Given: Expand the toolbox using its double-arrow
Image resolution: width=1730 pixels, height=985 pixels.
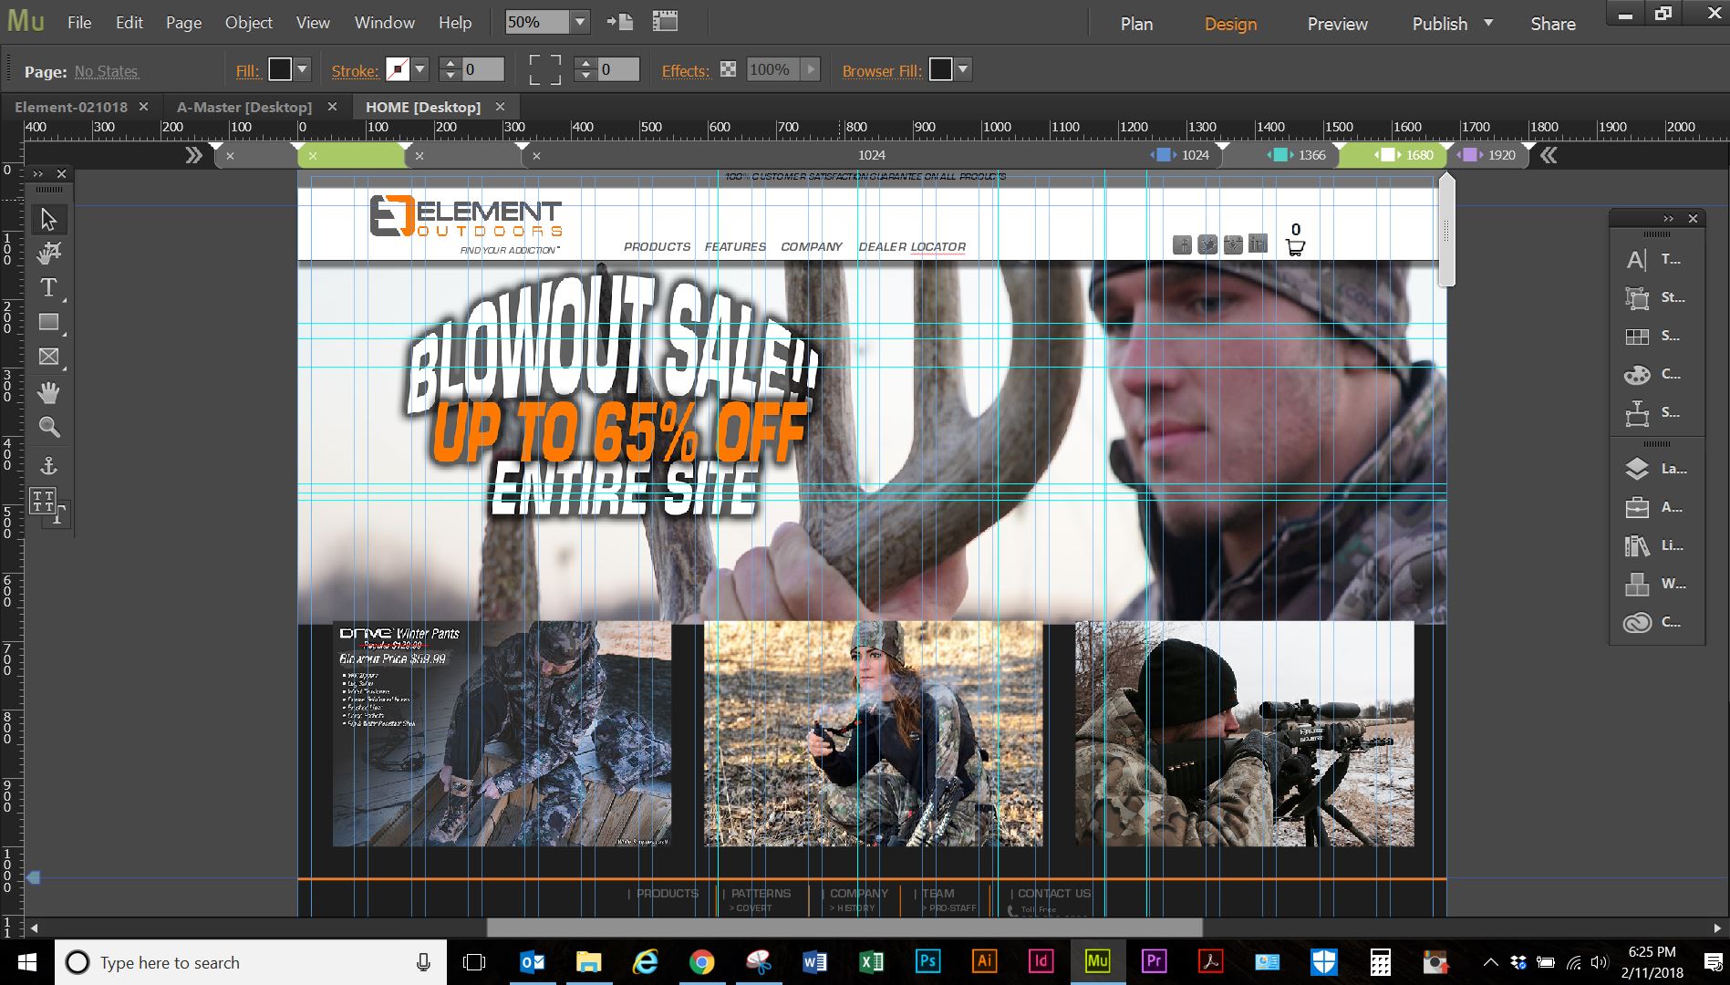Looking at the screenshot, I should 38,173.
